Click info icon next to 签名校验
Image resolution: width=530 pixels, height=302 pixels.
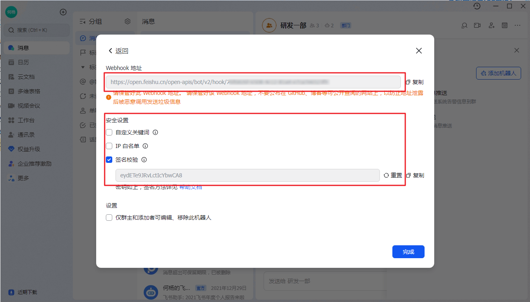coord(144,160)
